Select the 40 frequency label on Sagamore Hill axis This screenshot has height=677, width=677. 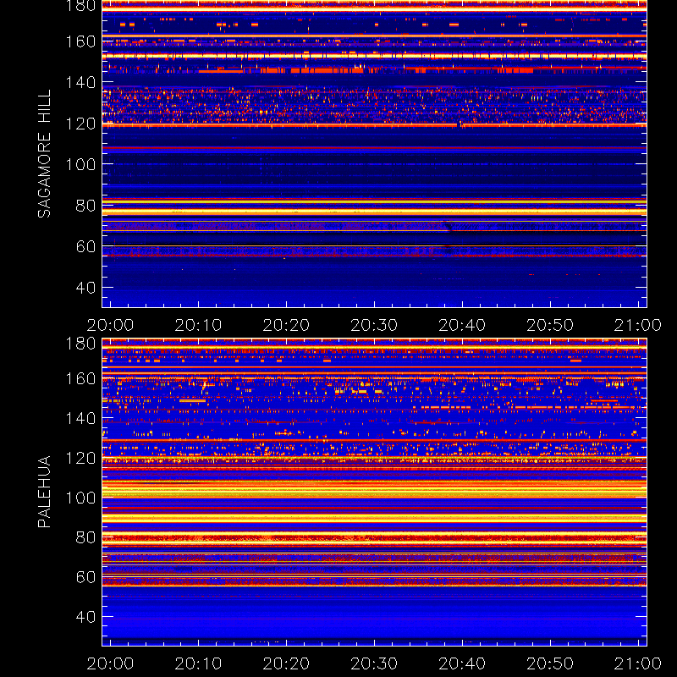(x=85, y=288)
